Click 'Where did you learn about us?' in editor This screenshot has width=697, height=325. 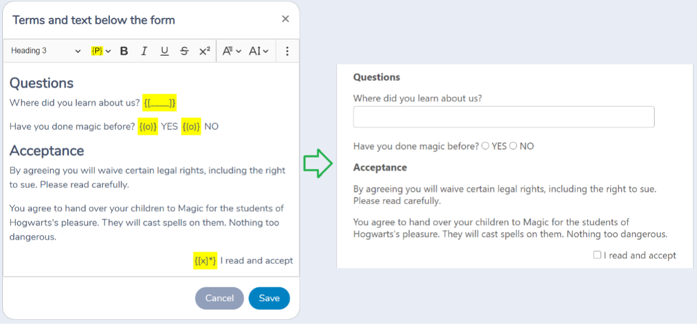point(74,103)
